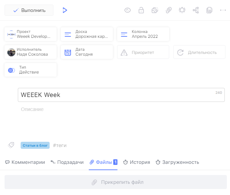Screen dimensions: 230x195
Task: Open the Проект Weeek Develop selector
Action: (31, 34)
